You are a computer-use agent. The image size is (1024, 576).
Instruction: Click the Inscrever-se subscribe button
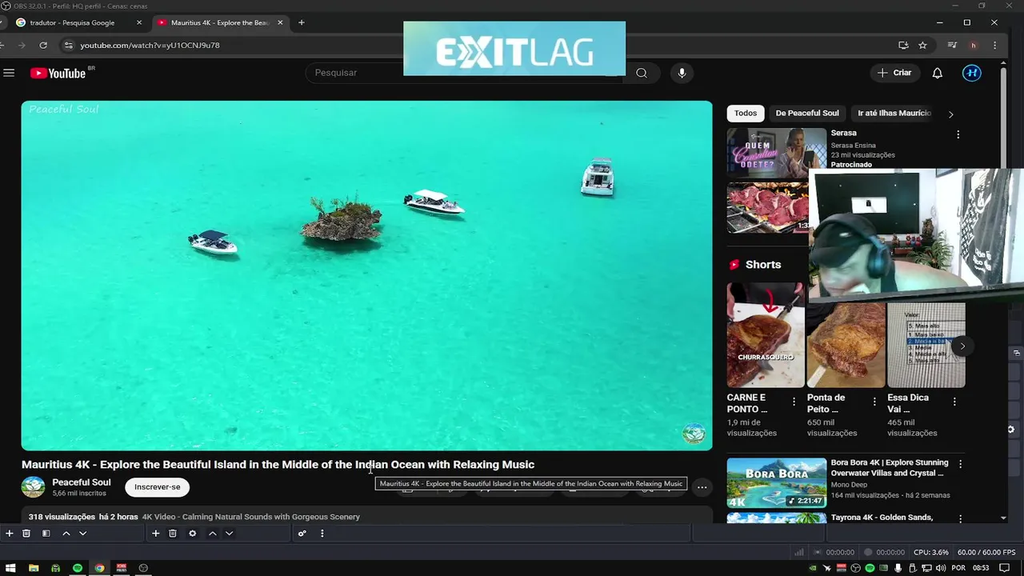(158, 487)
